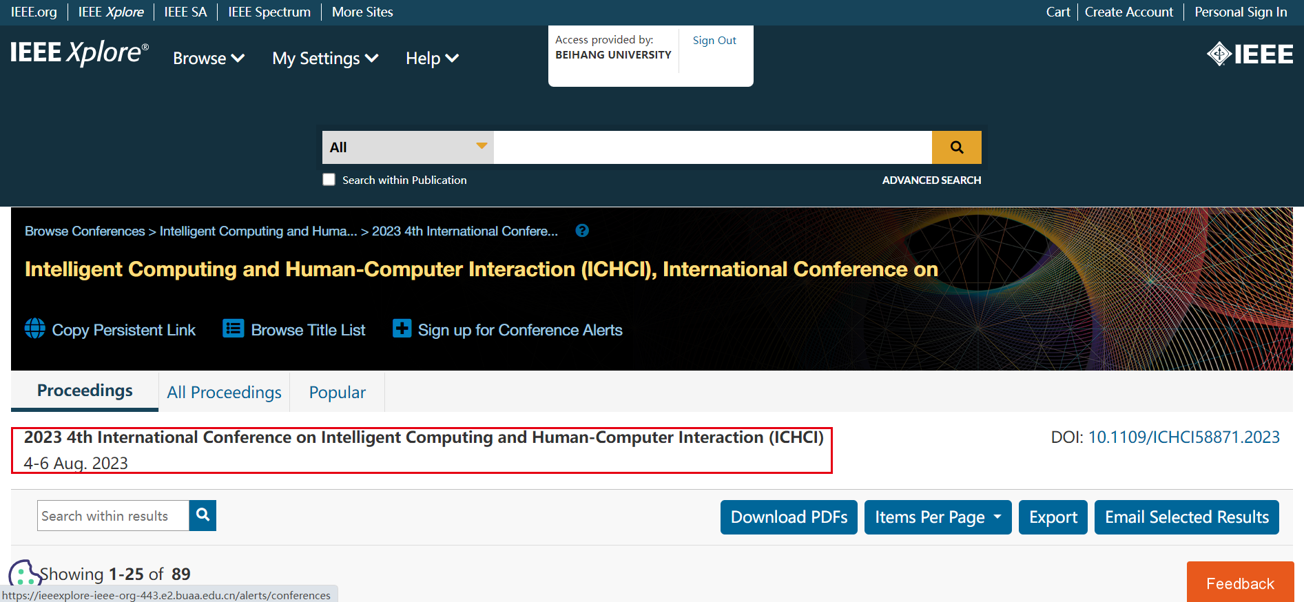
Task: Open IEEE SA top link
Action: click(185, 12)
